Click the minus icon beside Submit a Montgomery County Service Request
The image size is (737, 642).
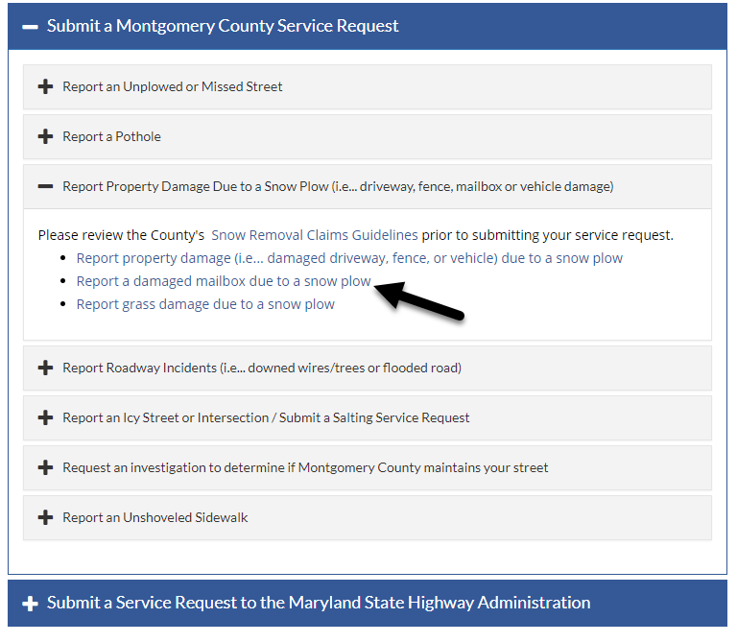click(30, 26)
